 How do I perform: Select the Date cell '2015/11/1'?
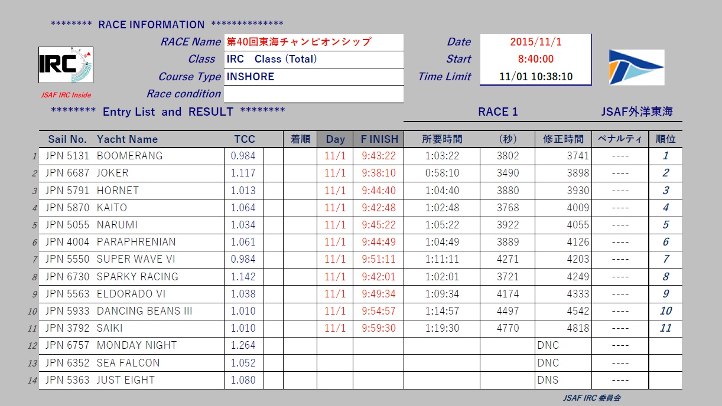[x=535, y=42]
